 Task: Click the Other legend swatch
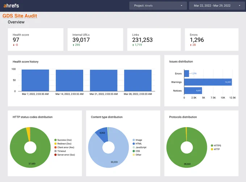(133, 155)
